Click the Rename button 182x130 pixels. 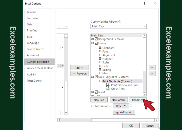click(138, 100)
